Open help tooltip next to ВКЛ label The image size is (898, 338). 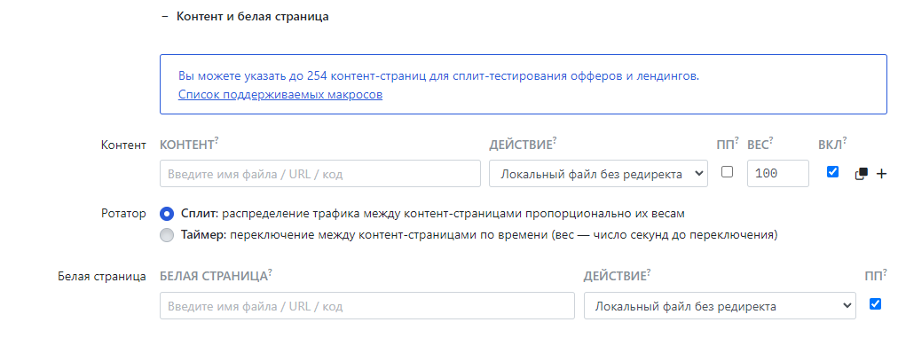coord(845,141)
